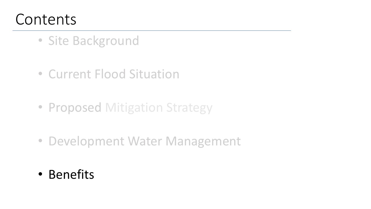Viewport: 371px width, 209px height.
Task: Click the bullet beside Current Flood Situation
Action: (41, 74)
